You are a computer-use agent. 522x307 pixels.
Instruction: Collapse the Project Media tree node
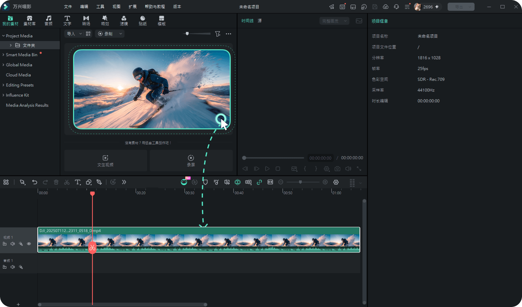coord(3,36)
